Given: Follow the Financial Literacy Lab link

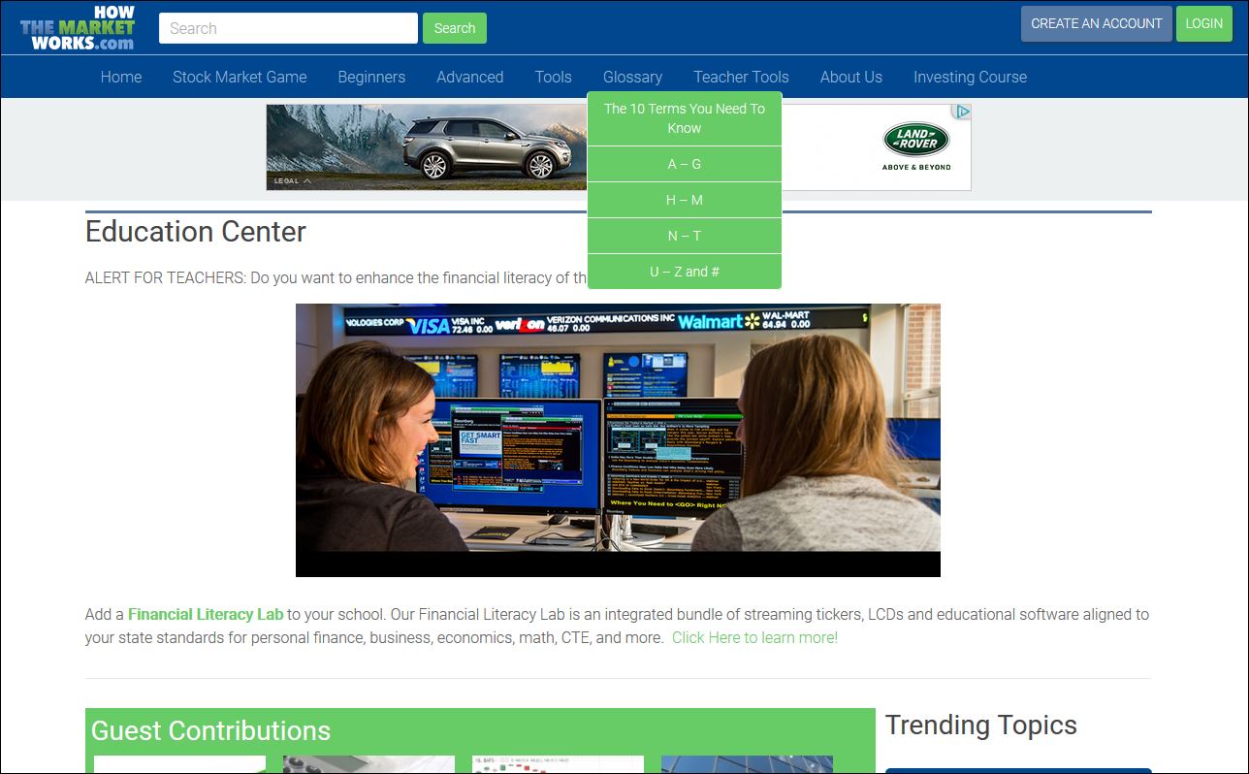Looking at the screenshot, I should (206, 614).
